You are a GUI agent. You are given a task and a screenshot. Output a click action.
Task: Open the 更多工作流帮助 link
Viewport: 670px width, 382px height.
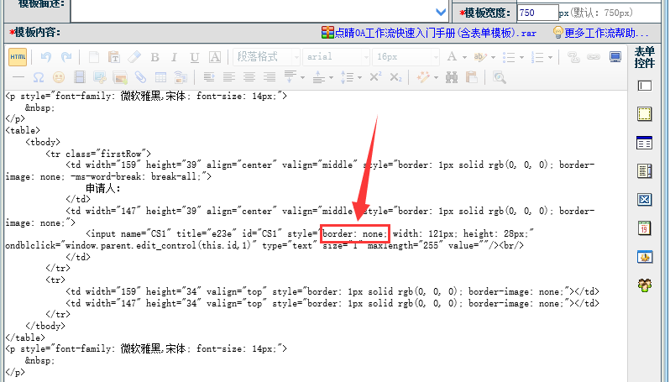click(606, 33)
